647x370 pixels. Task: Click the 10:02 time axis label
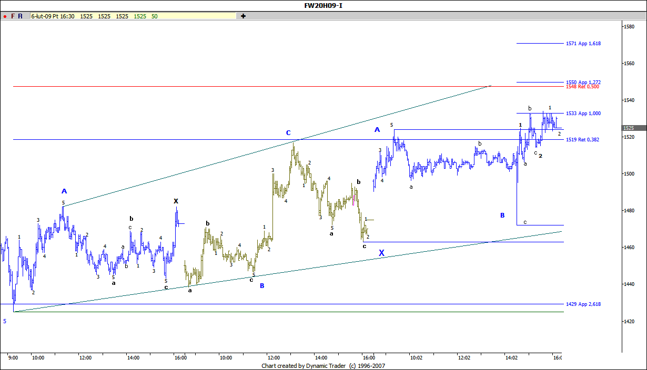coord(416,358)
